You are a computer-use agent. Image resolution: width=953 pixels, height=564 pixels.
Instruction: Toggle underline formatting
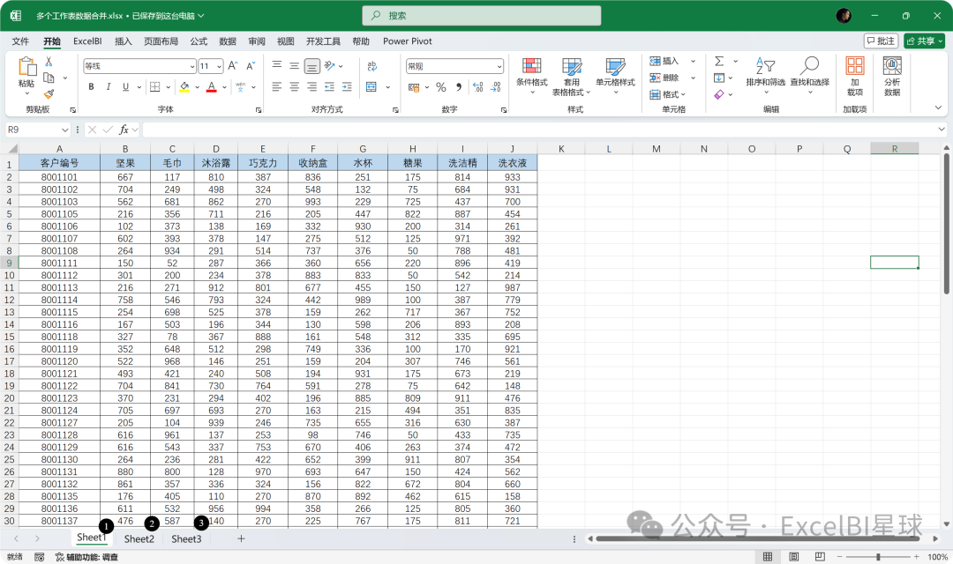click(x=125, y=87)
